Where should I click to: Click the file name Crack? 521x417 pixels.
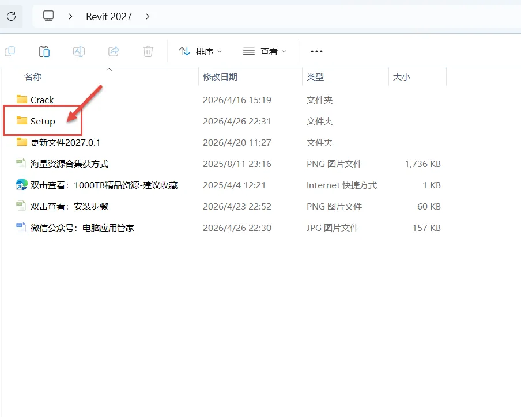point(42,100)
